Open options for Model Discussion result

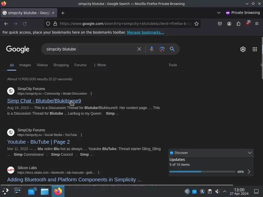91,94
